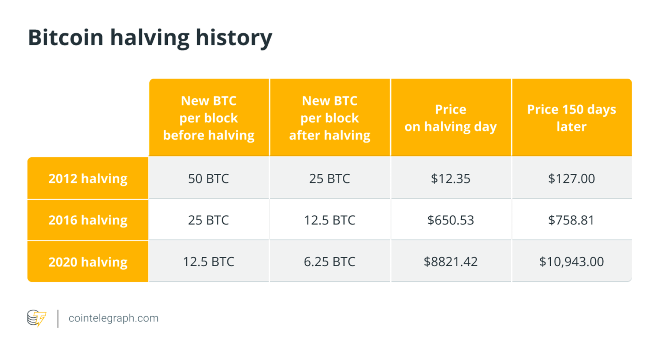Select the 2016 halving row header
This screenshot has width=659, height=355.
coord(88,220)
